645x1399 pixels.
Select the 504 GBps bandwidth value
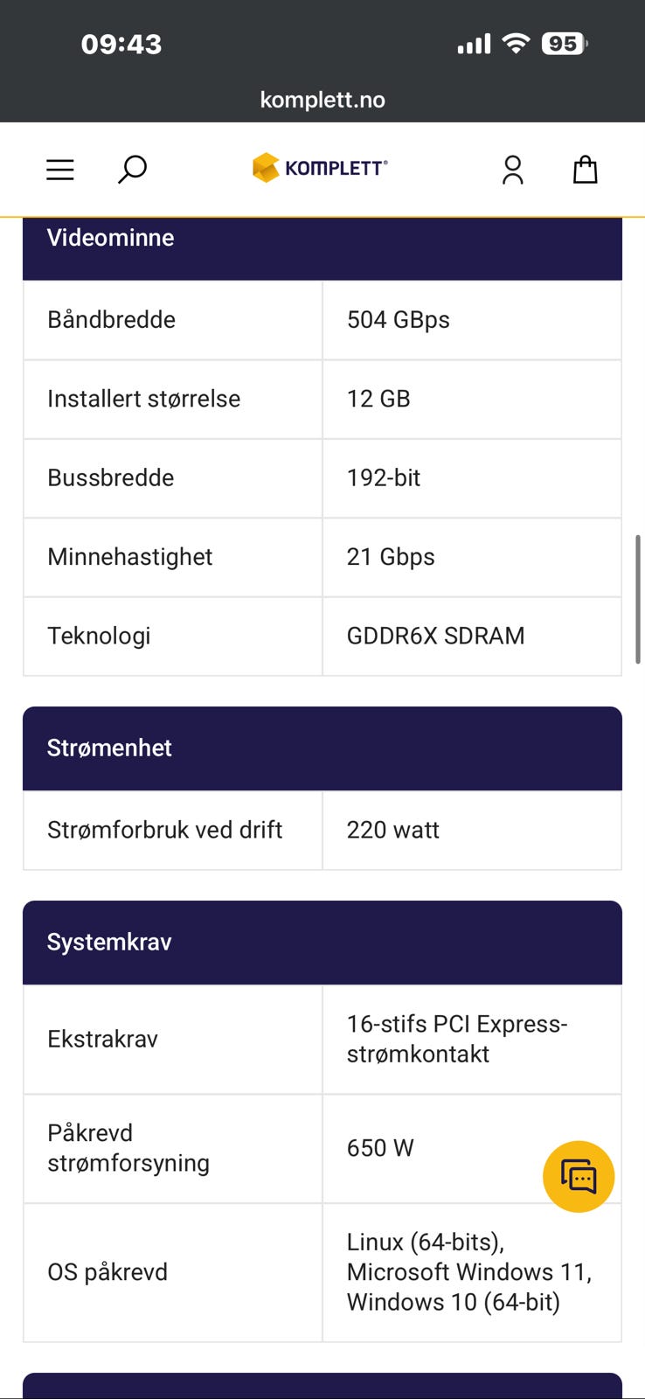[399, 320]
